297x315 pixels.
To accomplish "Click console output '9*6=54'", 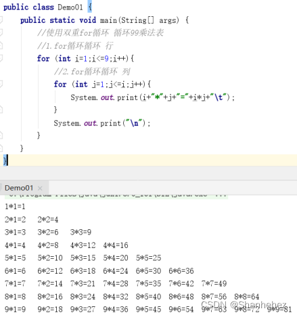I will click(181, 309).
